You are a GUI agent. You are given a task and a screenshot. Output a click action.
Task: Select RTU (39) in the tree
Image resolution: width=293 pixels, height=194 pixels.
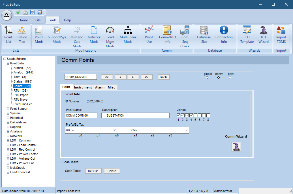tap(21, 91)
